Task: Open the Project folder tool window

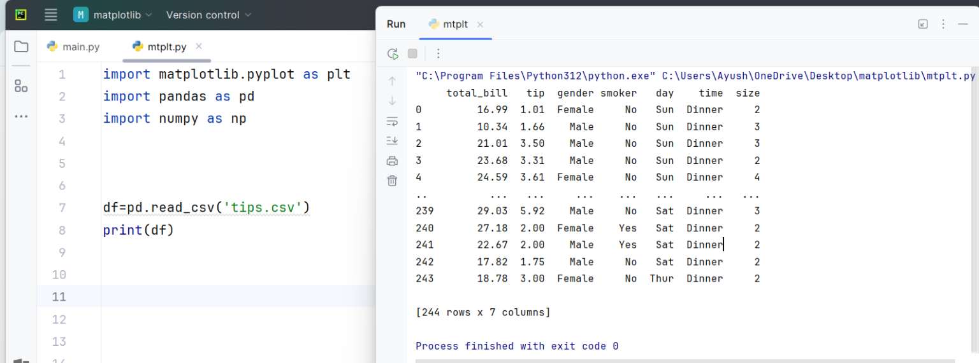Action: click(x=21, y=46)
